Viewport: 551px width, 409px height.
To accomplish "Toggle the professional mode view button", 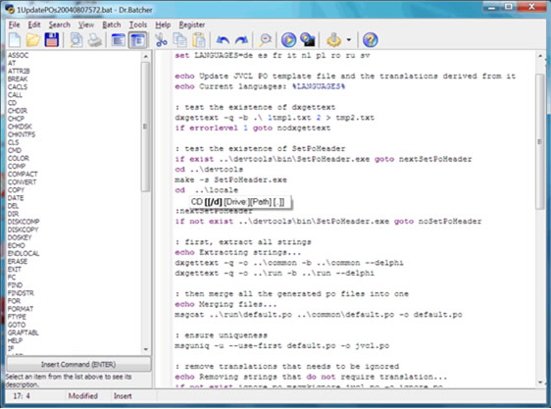I will click(137, 40).
